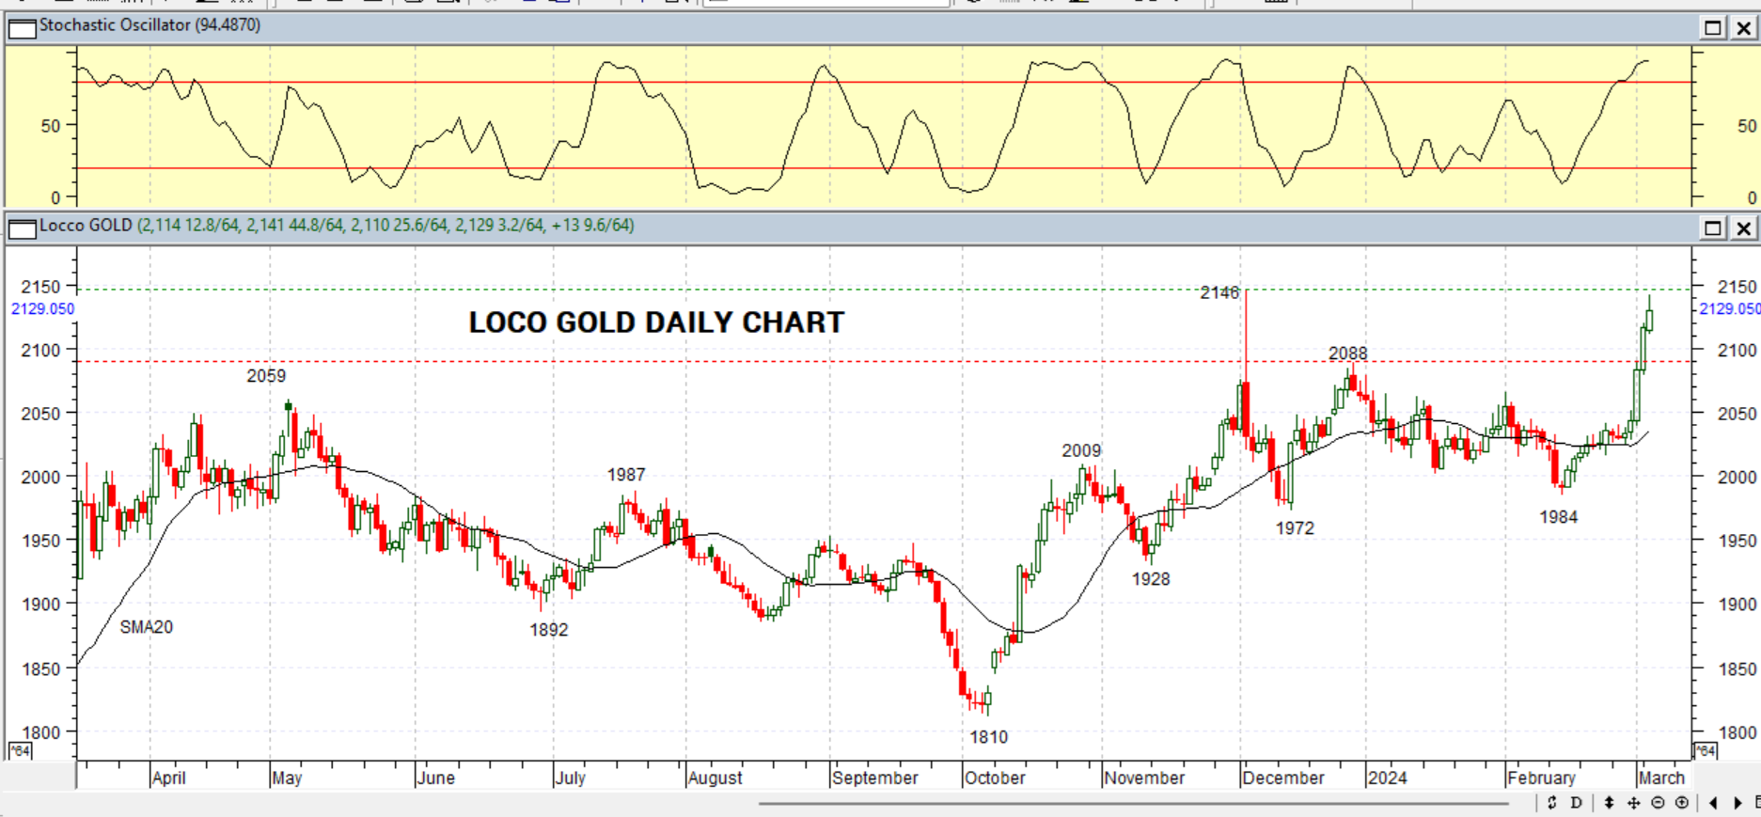
Task: Step chart forward with the right triangle arrow
Action: click(1737, 803)
